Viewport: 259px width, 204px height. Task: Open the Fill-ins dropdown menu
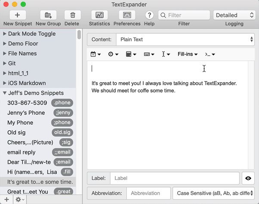pyautogui.click(x=188, y=54)
